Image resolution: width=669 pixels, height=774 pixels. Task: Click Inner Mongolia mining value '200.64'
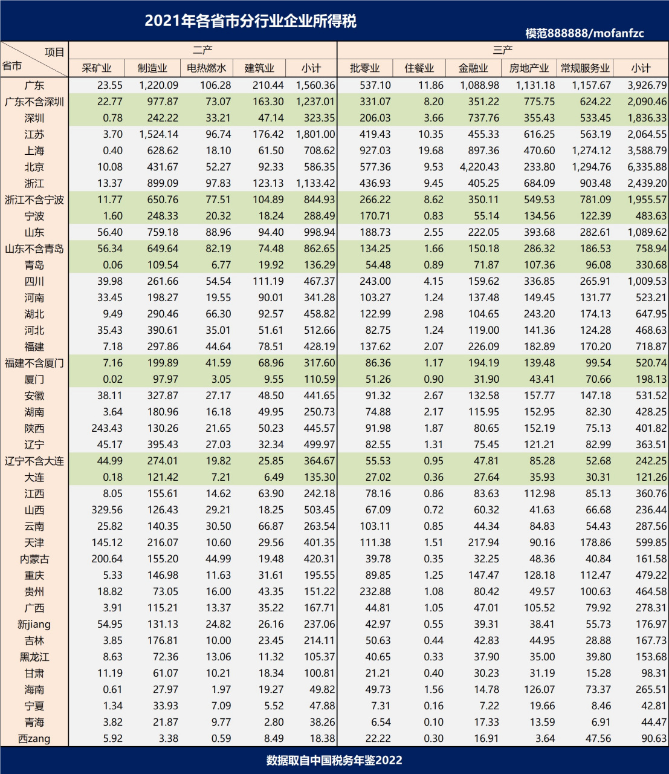pyautogui.click(x=107, y=559)
